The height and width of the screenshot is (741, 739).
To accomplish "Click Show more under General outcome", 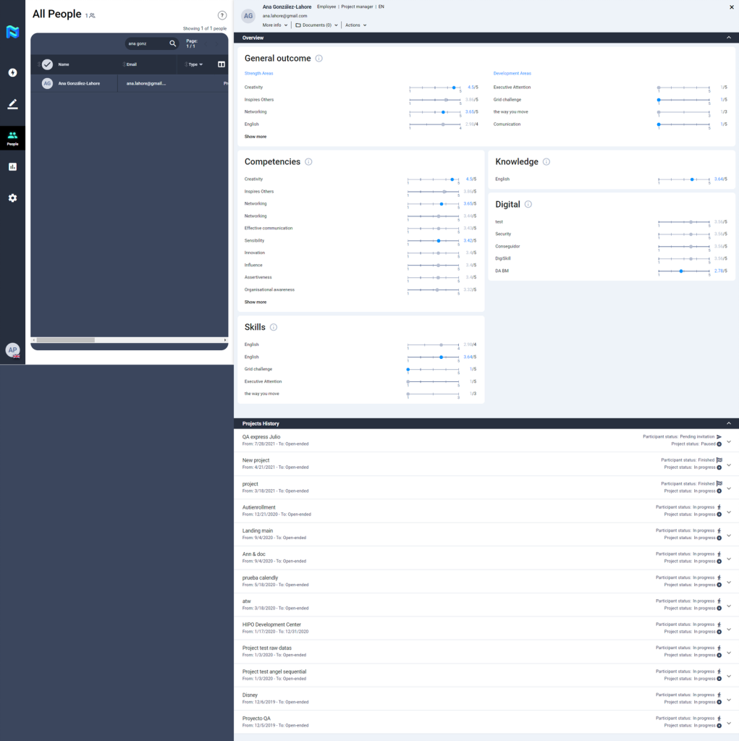I will click(255, 136).
